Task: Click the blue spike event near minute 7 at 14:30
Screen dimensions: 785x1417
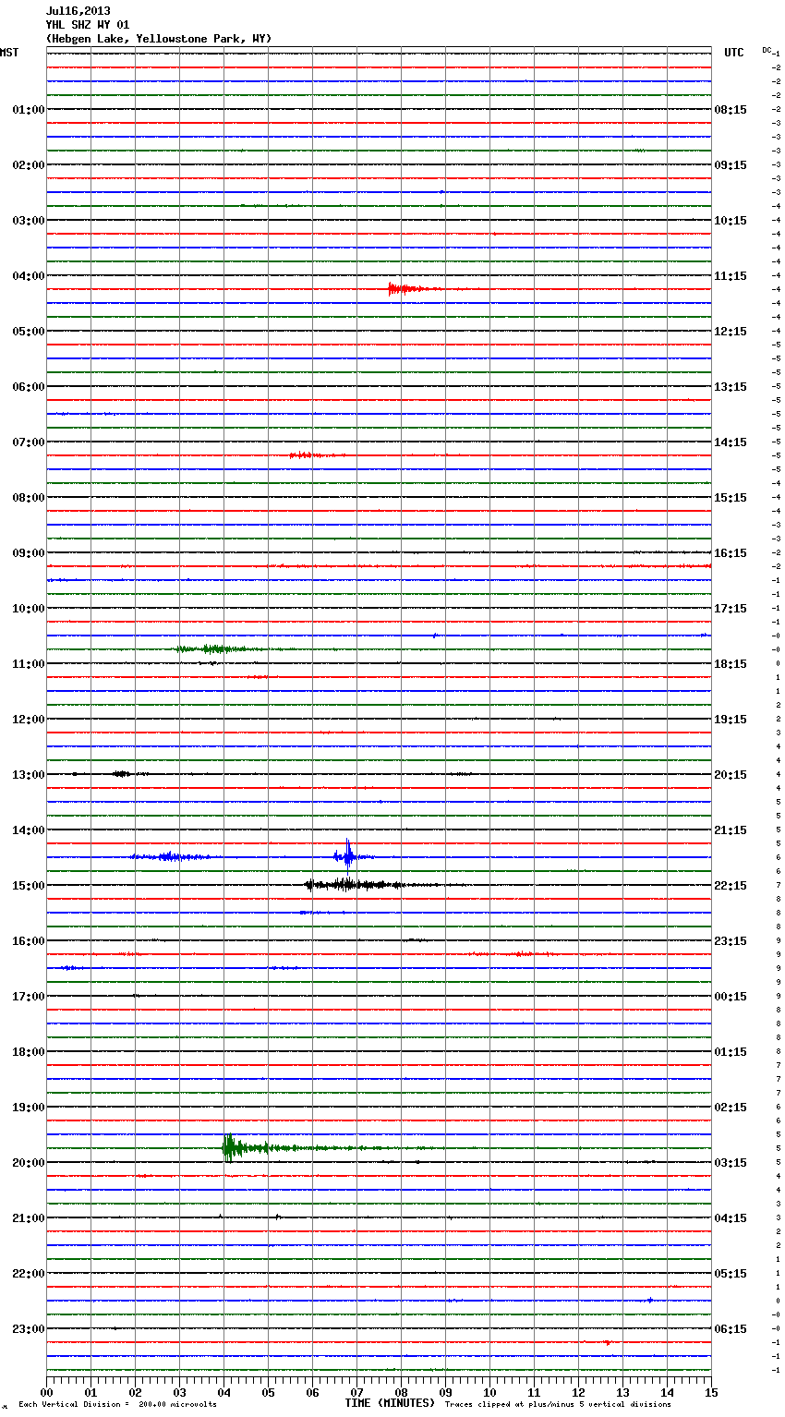Action: [348, 855]
